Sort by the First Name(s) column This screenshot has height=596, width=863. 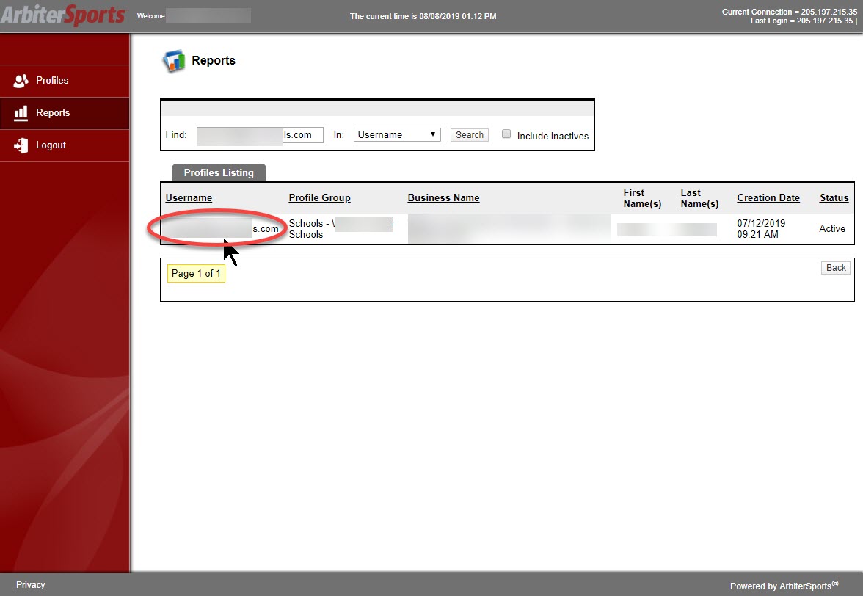coord(642,198)
